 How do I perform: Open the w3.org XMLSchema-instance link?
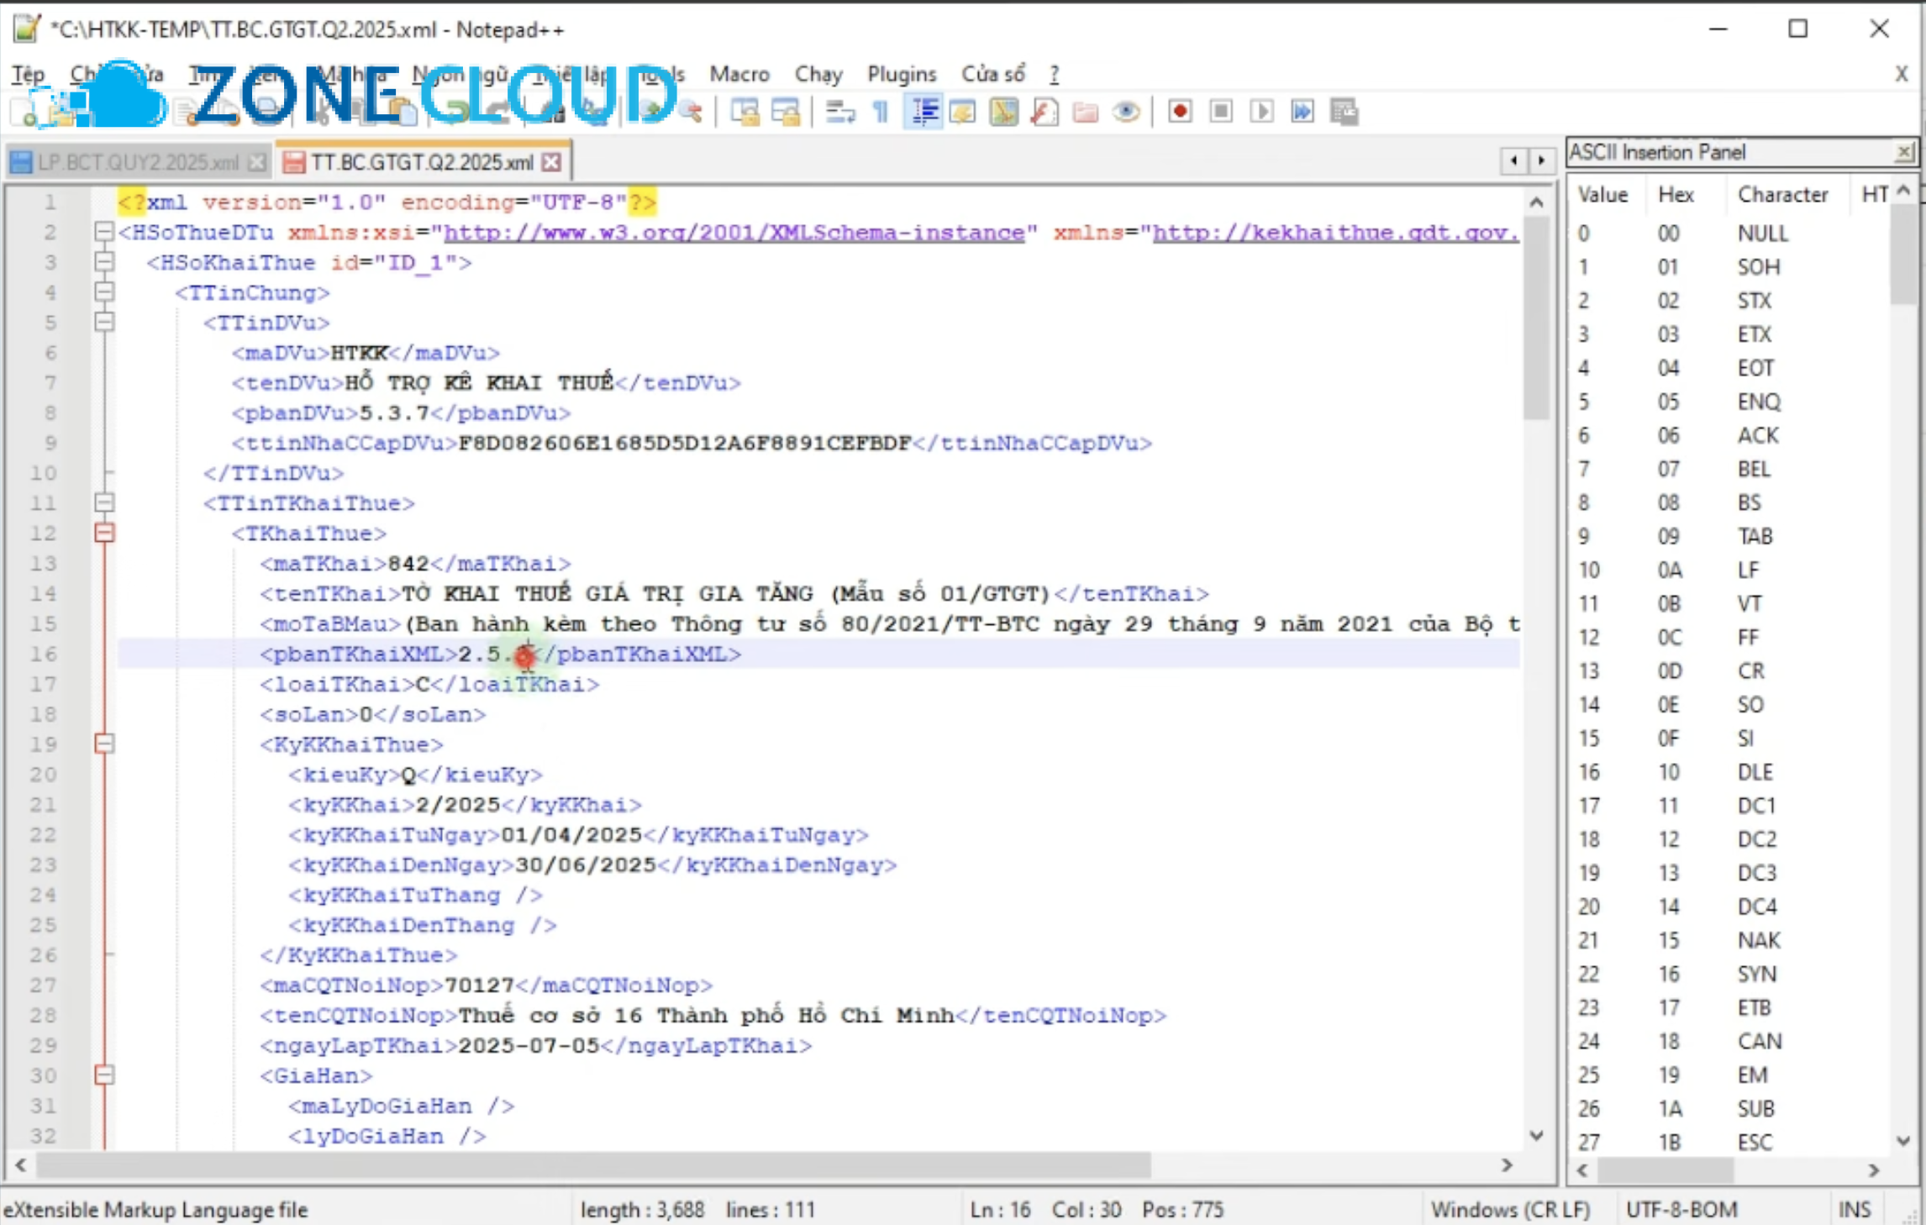tap(734, 233)
